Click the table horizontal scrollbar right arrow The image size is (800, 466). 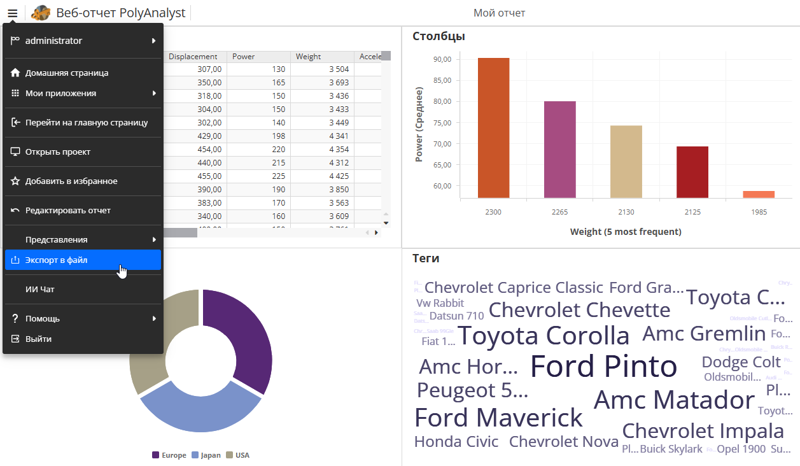(376, 233)
